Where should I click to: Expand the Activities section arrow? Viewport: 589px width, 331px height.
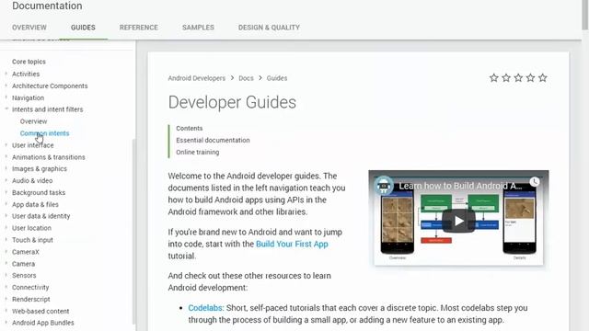pos(6,74)
